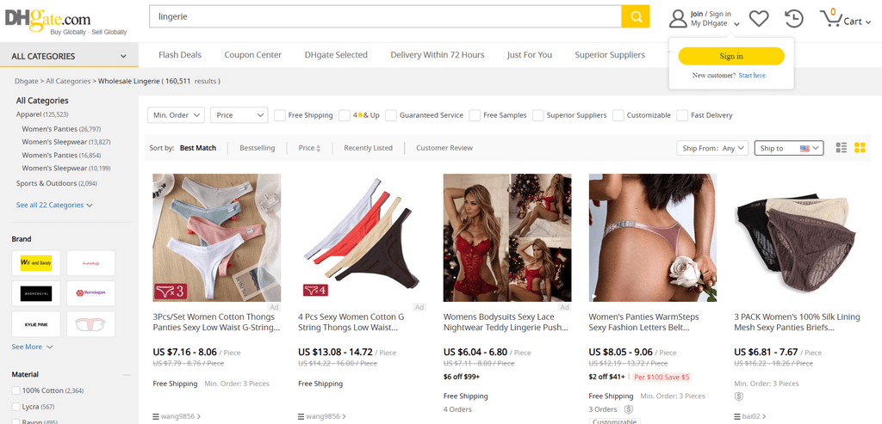Open the DHgate Selected tab
Image resolution: width=882 pixels, height=424 pixels.
(x=336, y=55)
